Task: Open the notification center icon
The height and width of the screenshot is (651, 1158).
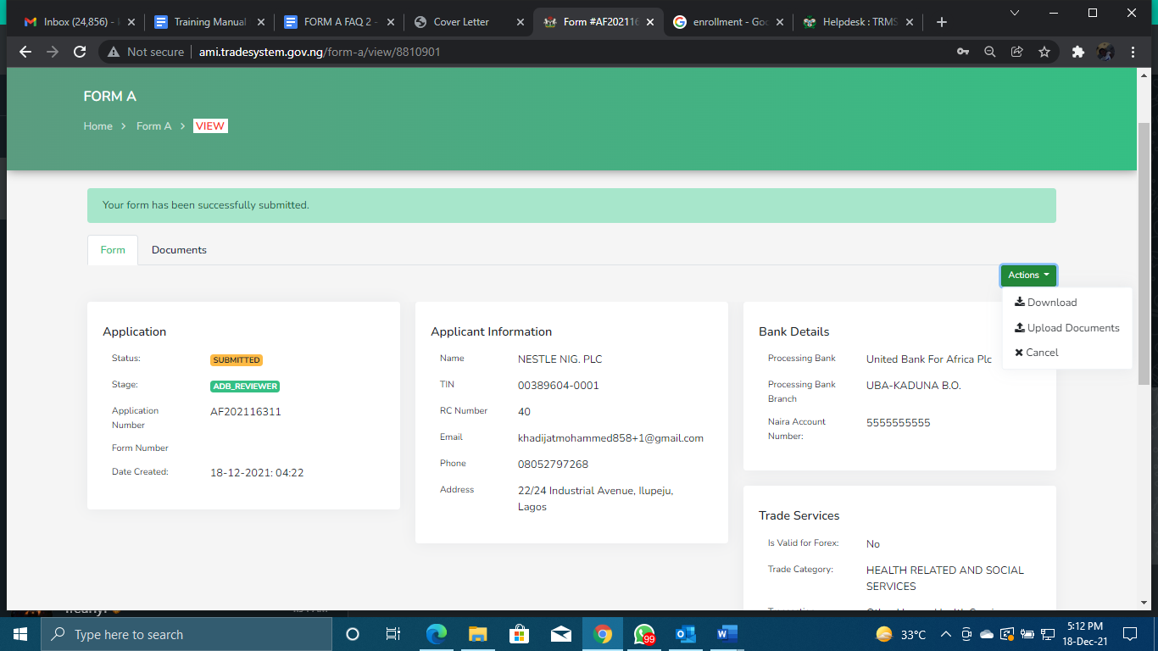Action: 1129,634
